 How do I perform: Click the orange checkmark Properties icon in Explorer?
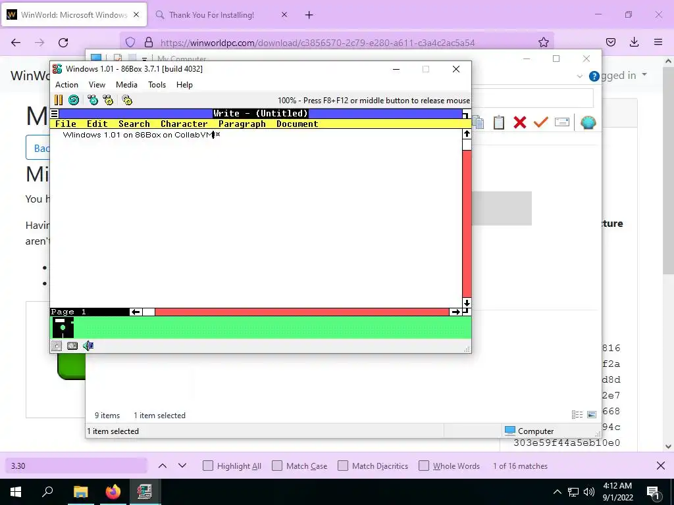[x=541, y=122]
